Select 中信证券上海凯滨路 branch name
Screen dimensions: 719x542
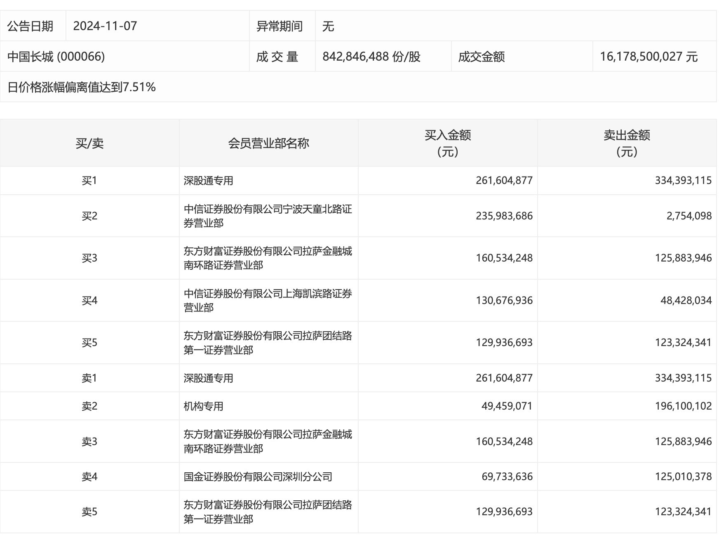point(268,300)
